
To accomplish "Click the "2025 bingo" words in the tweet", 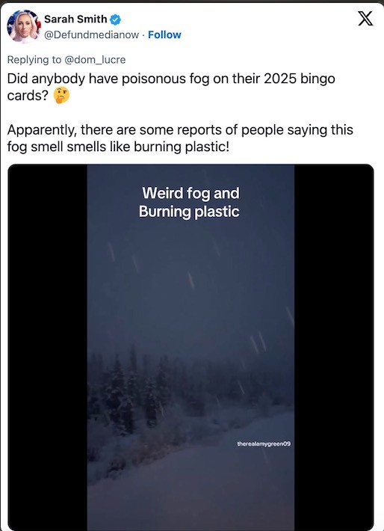I will point(300,79).
